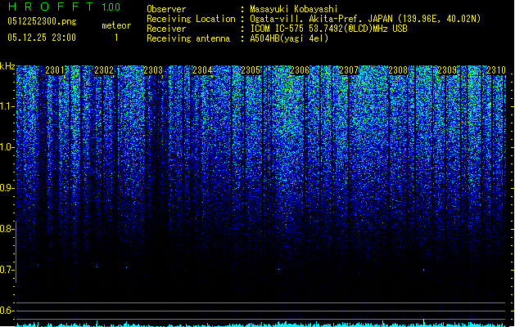Click the 2306 time marker label
Screen dimensions: 515x327
[x=300, y=70]
